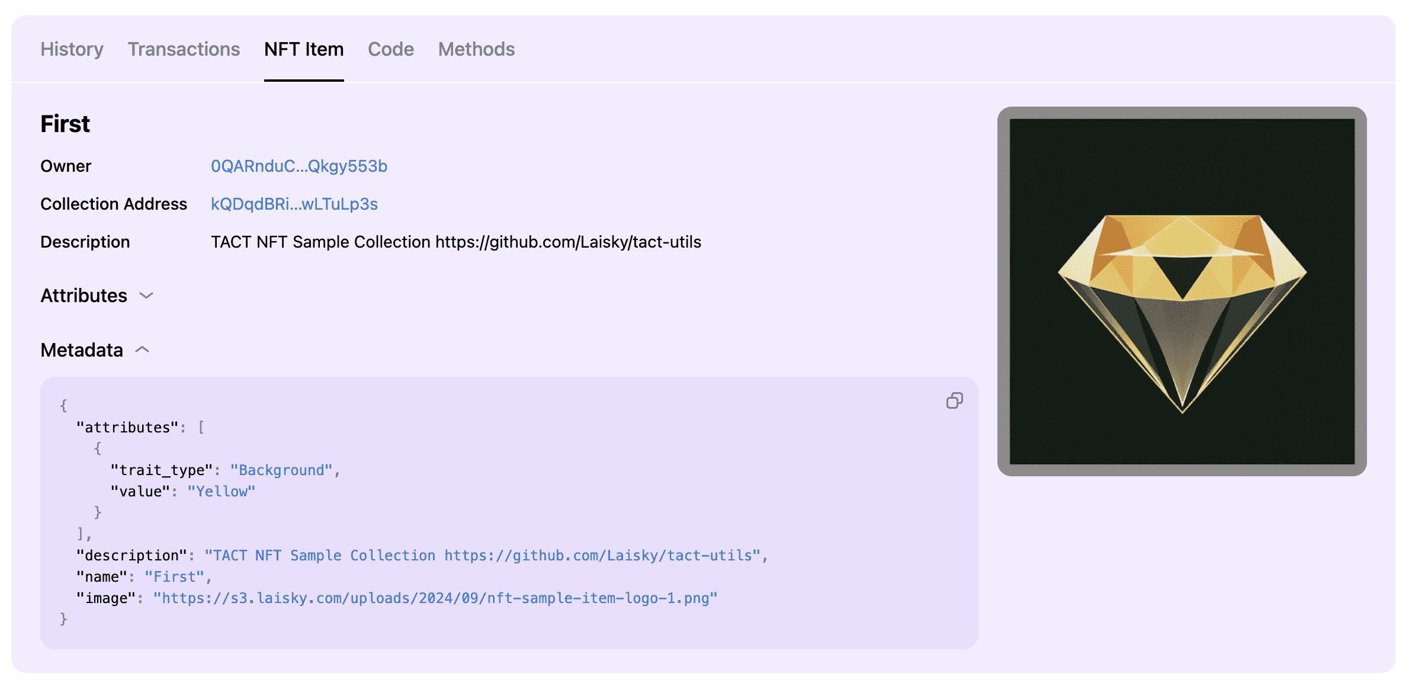Click the Collection Address field label
This screenshot has height=686, width=1412.
pos(114,204)
